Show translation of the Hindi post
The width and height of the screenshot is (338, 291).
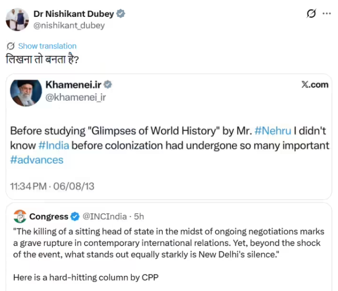click(47, 46)
